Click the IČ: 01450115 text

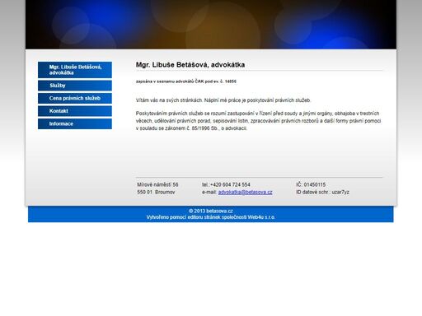click(311, 184)
